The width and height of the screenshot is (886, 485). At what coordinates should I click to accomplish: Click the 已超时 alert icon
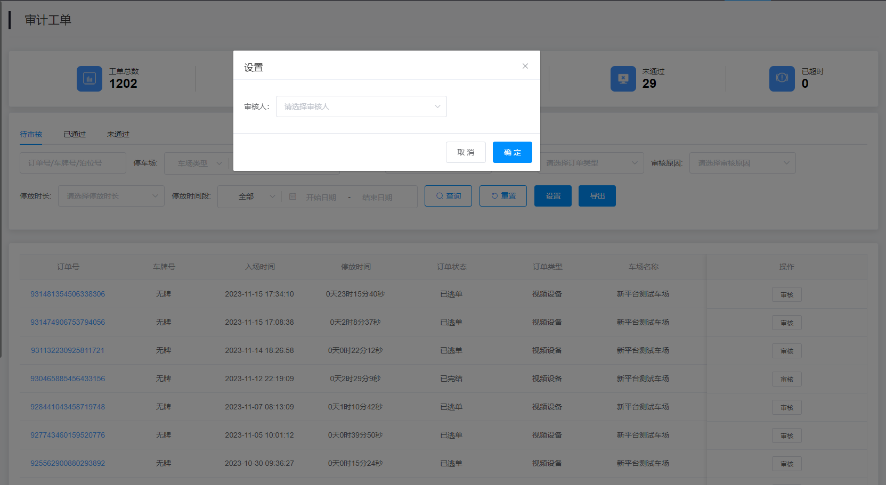[782, 79]
